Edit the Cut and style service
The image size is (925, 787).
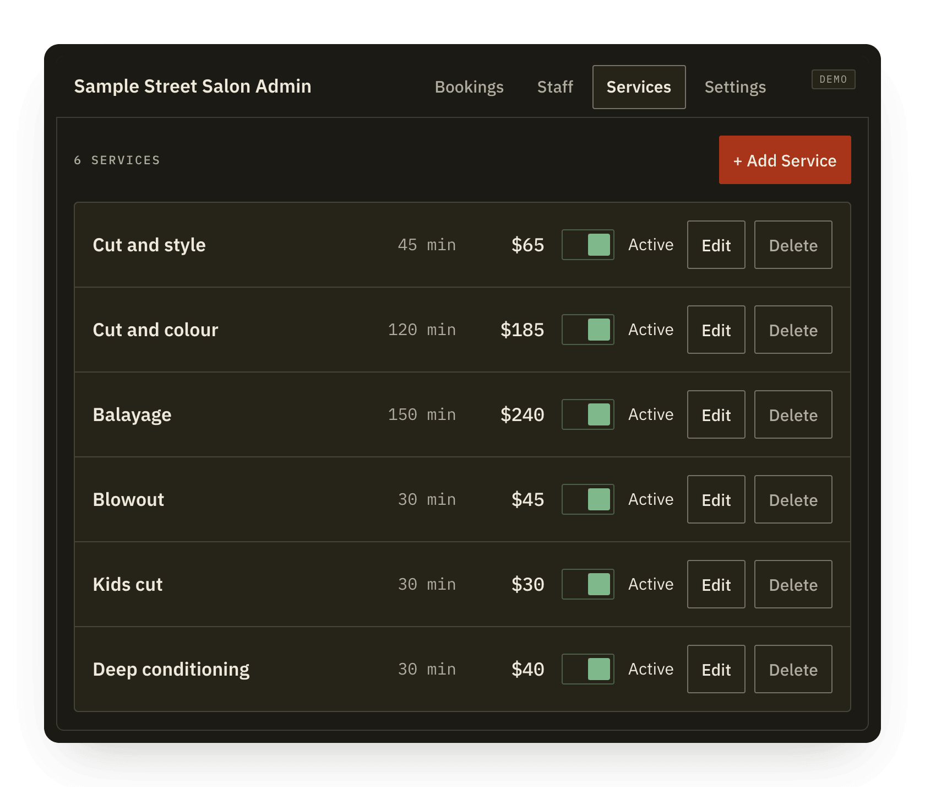click(x=716, y=245)
